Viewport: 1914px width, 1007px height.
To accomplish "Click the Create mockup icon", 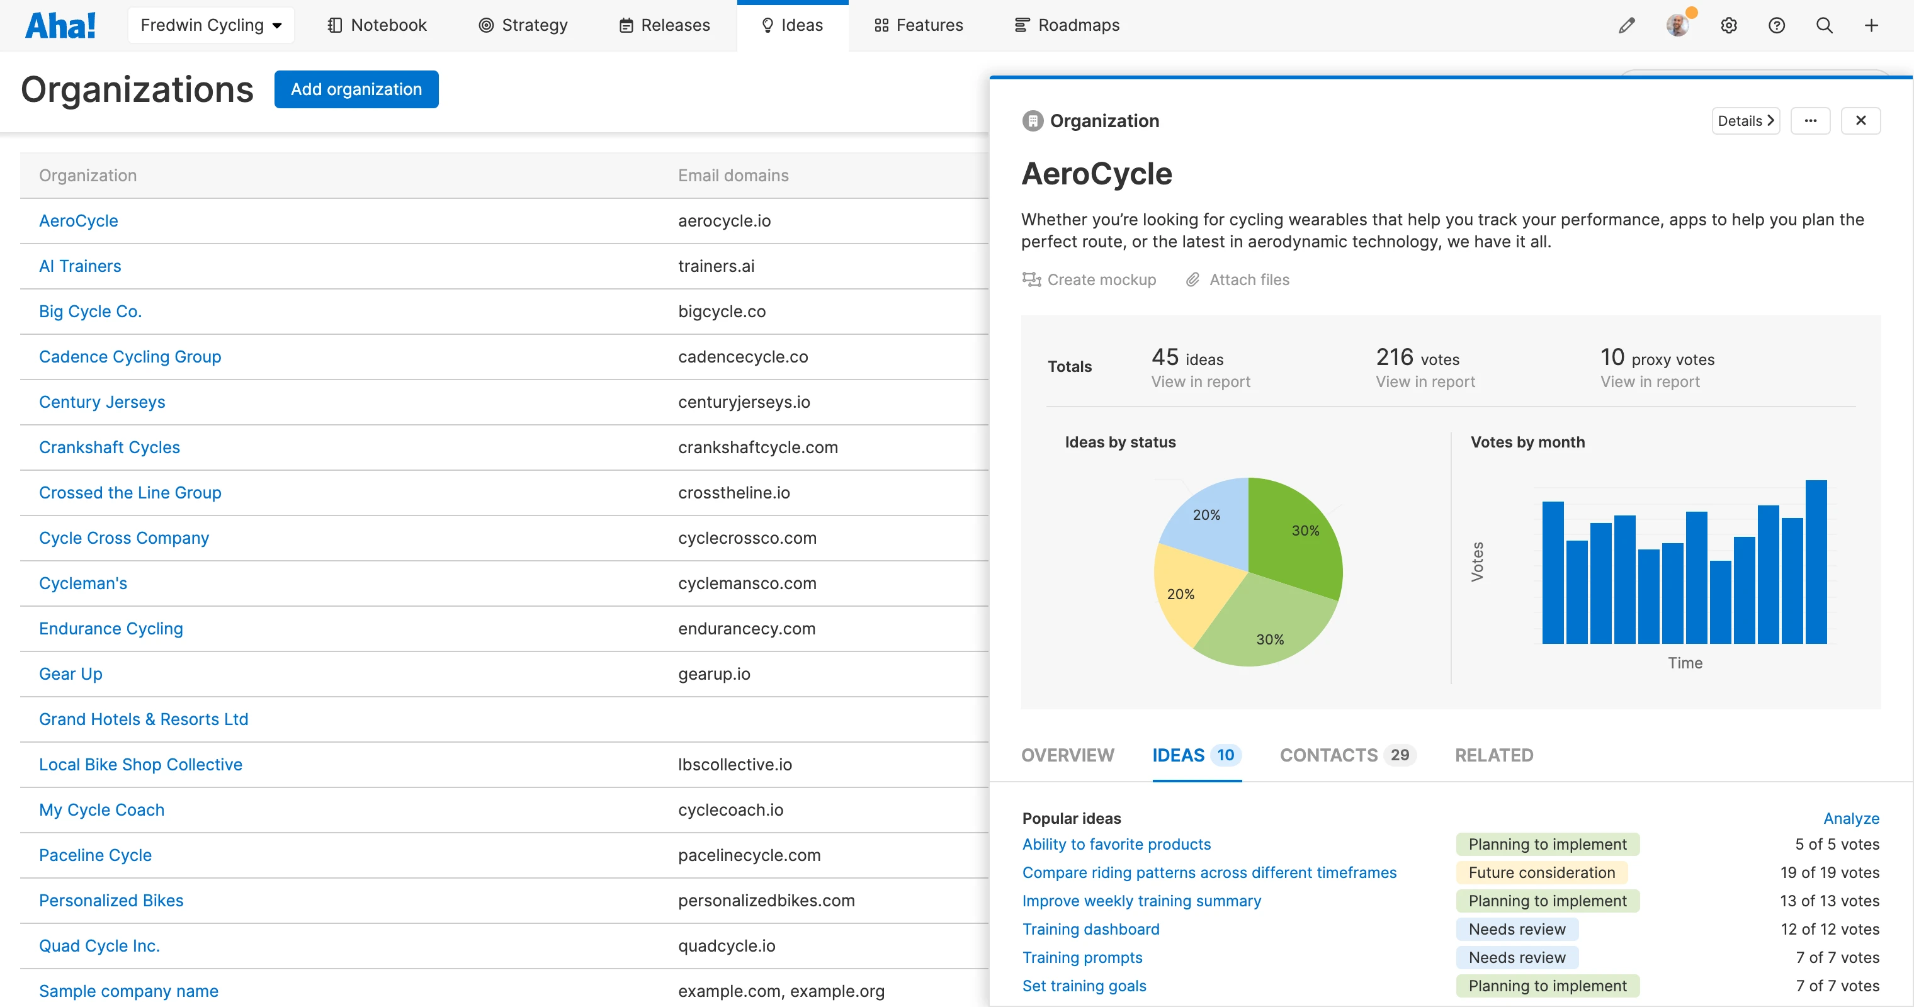I will (1031, 279).
